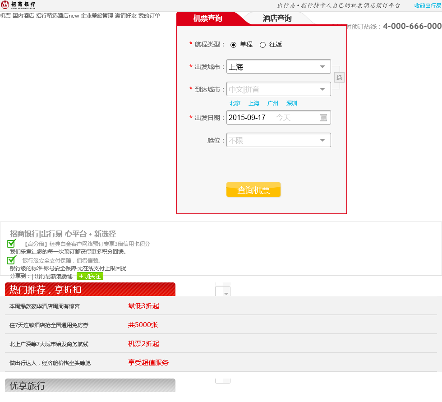
Task: Swap cities with the 换 button
Action: [x=339, y=78]
